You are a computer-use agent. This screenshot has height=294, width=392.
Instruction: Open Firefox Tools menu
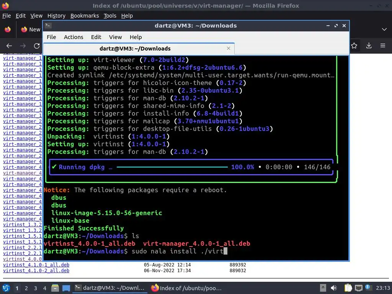tap(110, 16)
